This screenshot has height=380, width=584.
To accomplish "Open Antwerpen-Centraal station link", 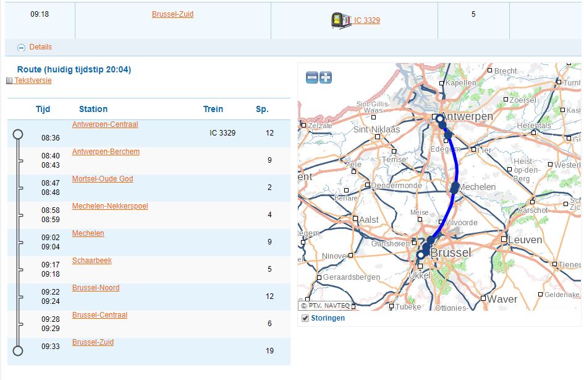I will [105, 124].
